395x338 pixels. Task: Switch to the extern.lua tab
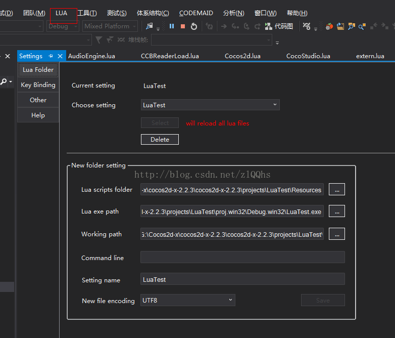tap(370, 56)
